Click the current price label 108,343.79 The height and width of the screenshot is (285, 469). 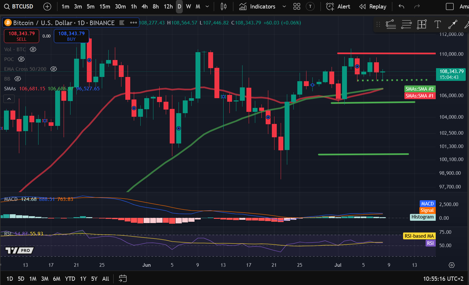point(451,74)
